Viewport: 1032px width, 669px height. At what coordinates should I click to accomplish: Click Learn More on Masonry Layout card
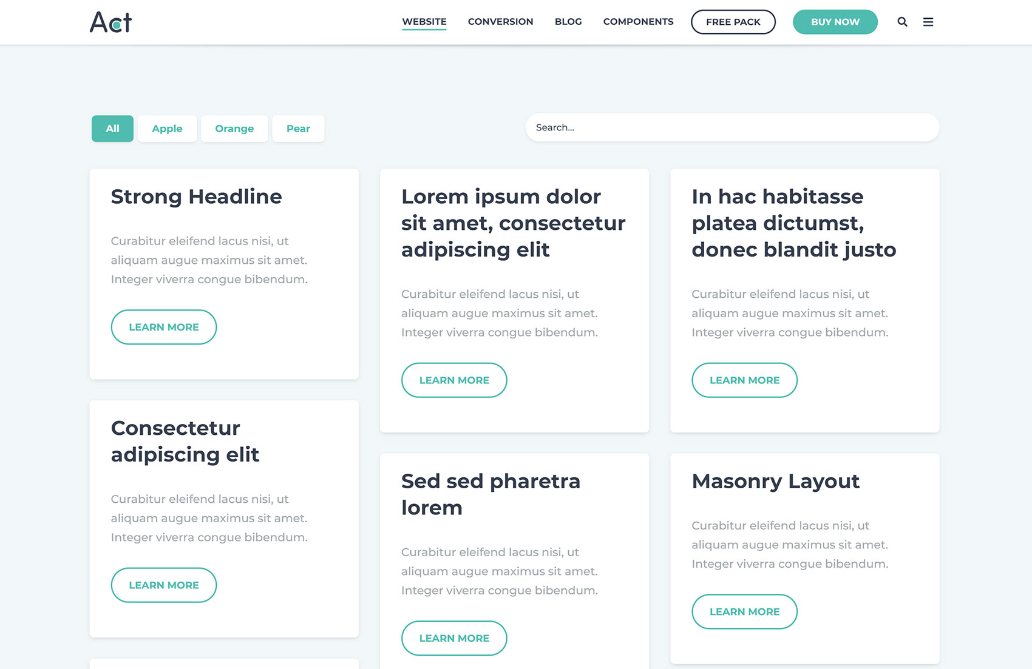tap(744, 611)
